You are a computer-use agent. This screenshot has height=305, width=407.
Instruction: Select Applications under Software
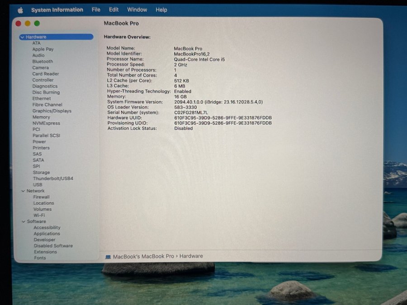point(47,234)
